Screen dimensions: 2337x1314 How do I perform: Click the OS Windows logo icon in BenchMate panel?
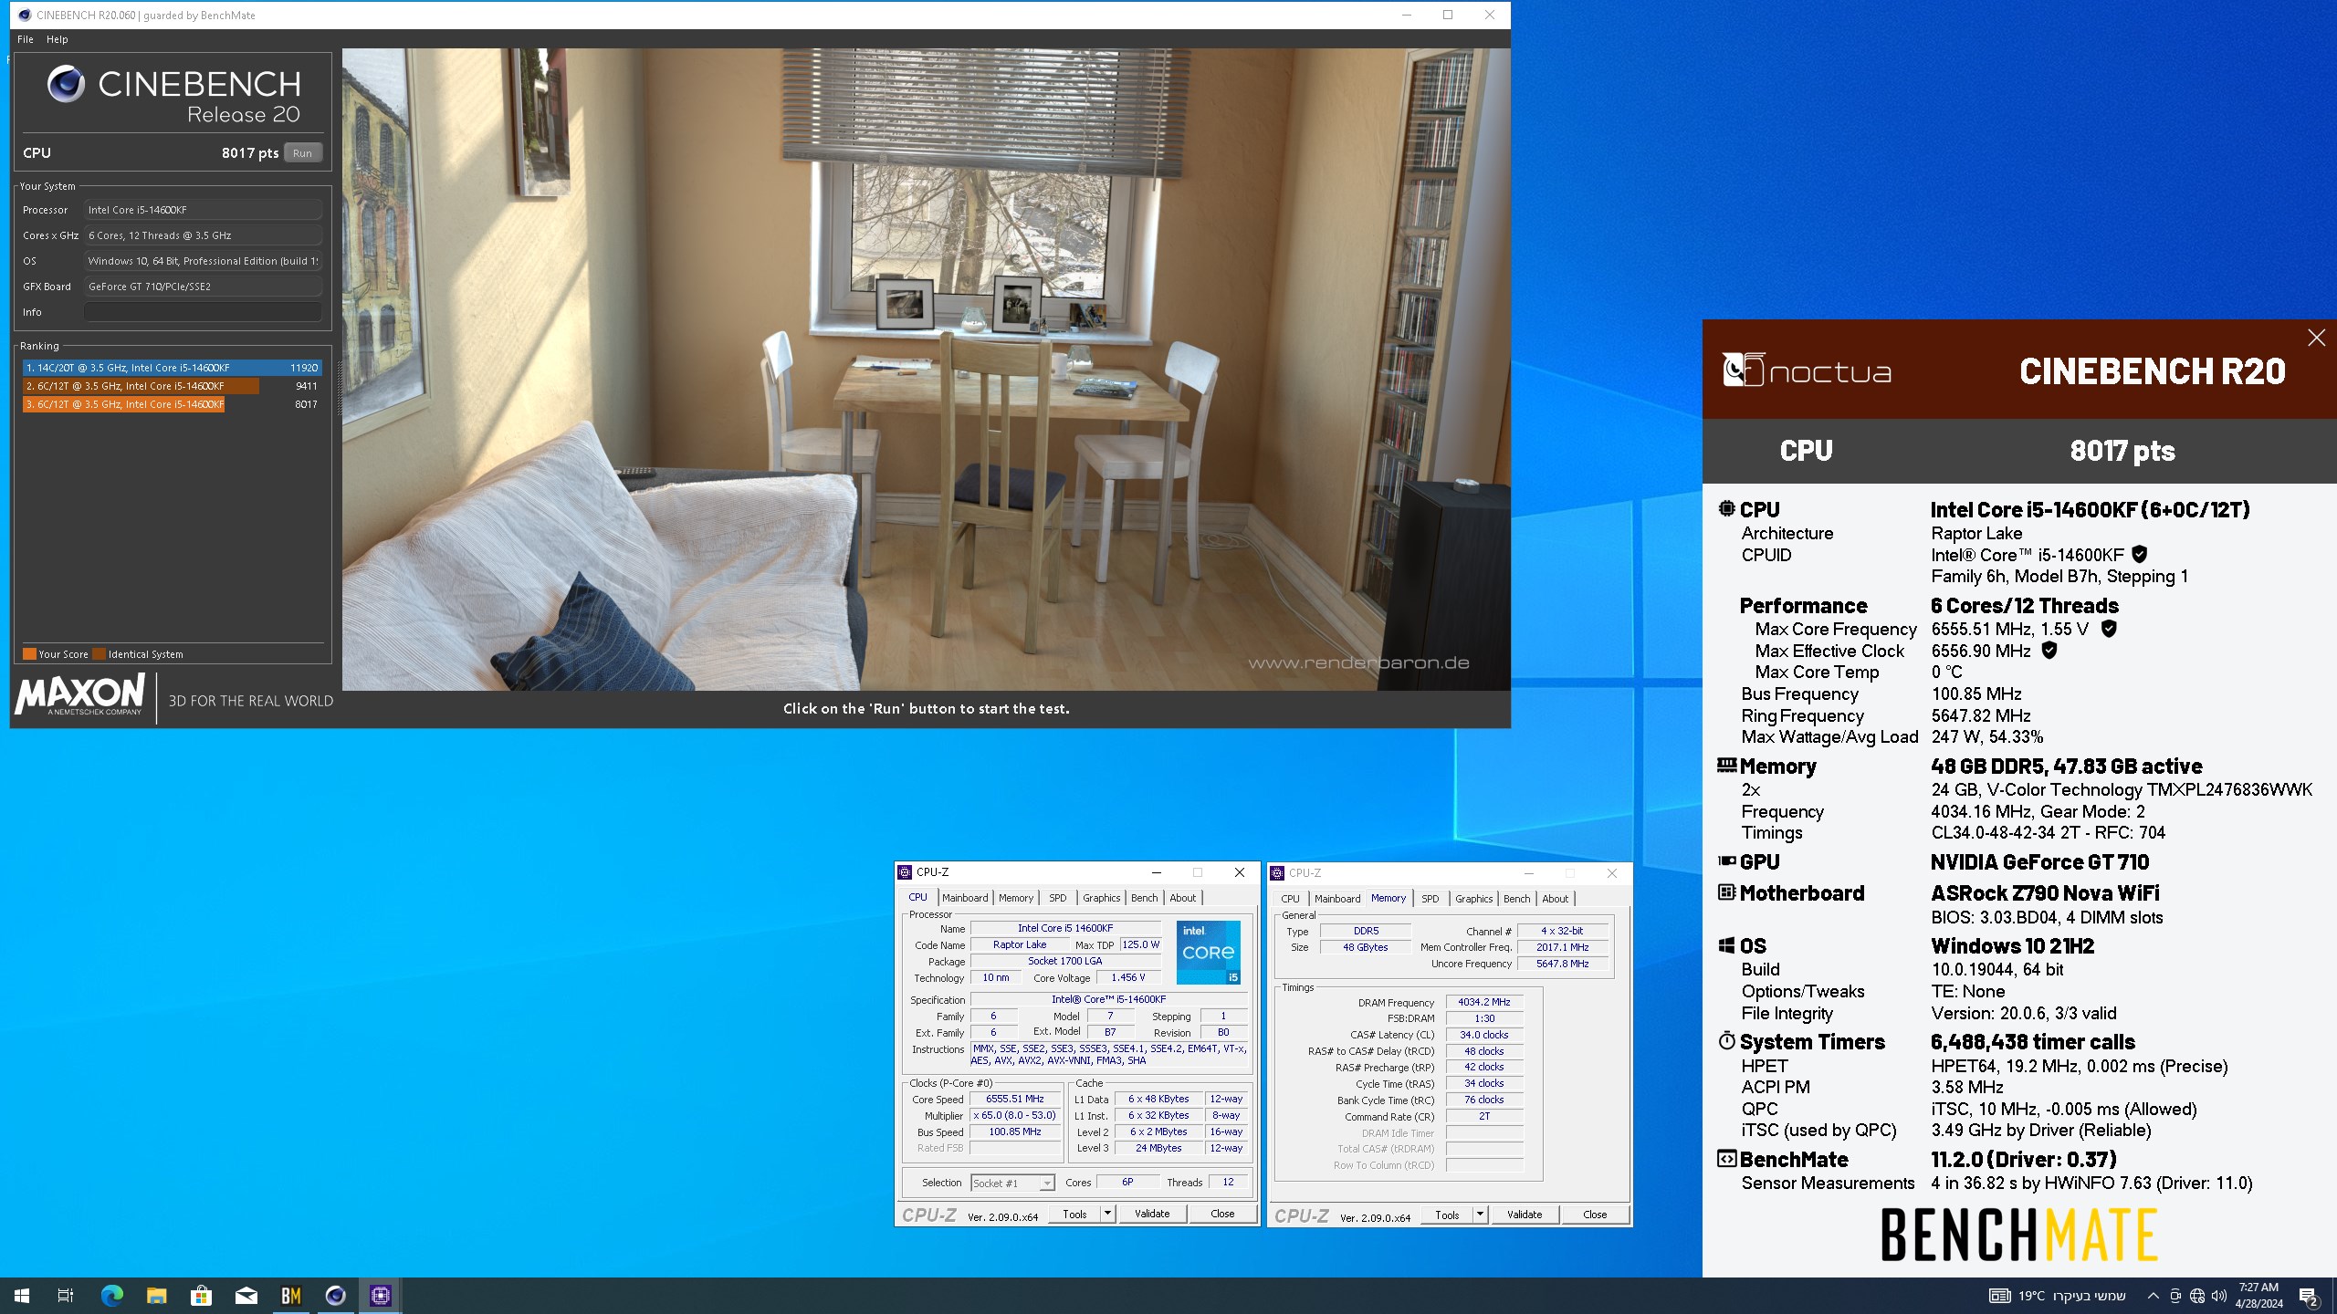(x=1726, y=945)
